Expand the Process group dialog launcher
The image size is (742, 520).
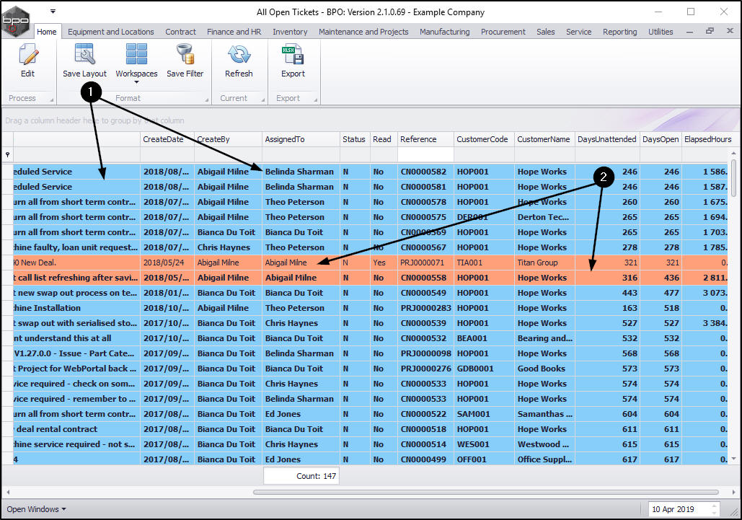pyautogui.click(x=52, y=100)
